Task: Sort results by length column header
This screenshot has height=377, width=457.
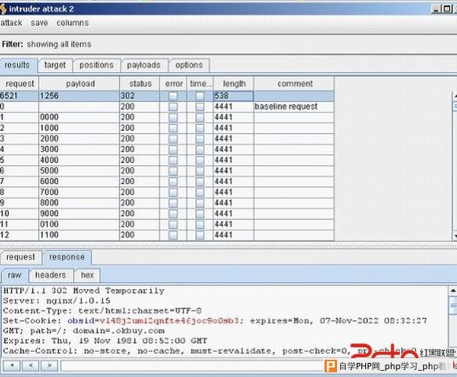Action: pos(234,84)
